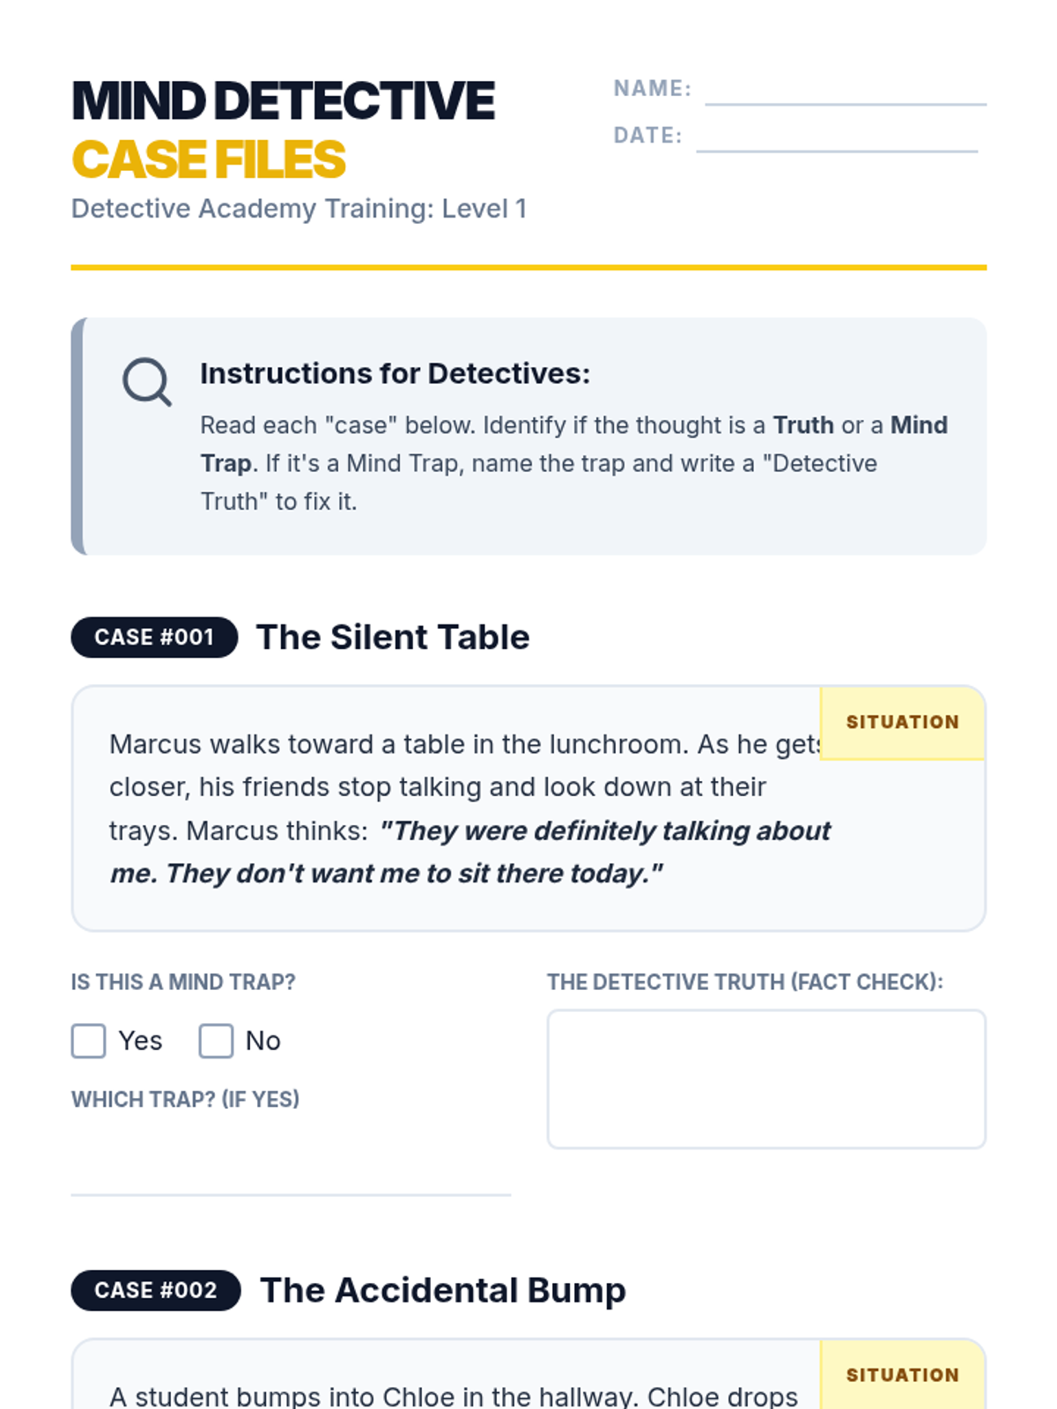Click the Is This a Mind Trap label
This screenshot has height=1409, width=1057.
pos(183,983)
